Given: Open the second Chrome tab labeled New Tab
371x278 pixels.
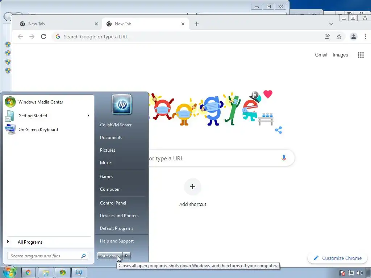Looking at the screenshot, I should tap(145, 24).
